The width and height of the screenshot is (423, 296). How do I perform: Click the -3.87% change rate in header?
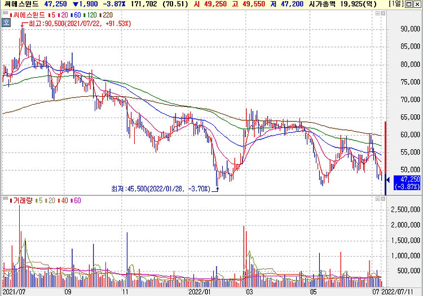pyautogui.click(x=114, y=4)
